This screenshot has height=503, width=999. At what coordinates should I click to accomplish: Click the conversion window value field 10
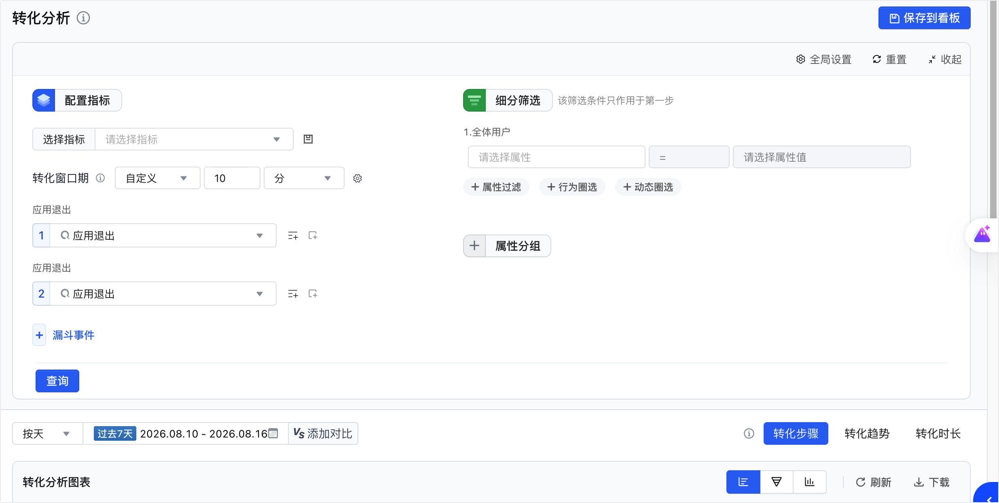point(232,178)
